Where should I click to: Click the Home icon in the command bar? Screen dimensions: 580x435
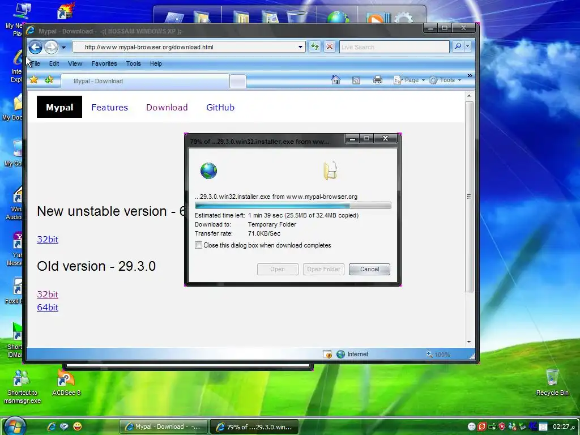(336, 80)
